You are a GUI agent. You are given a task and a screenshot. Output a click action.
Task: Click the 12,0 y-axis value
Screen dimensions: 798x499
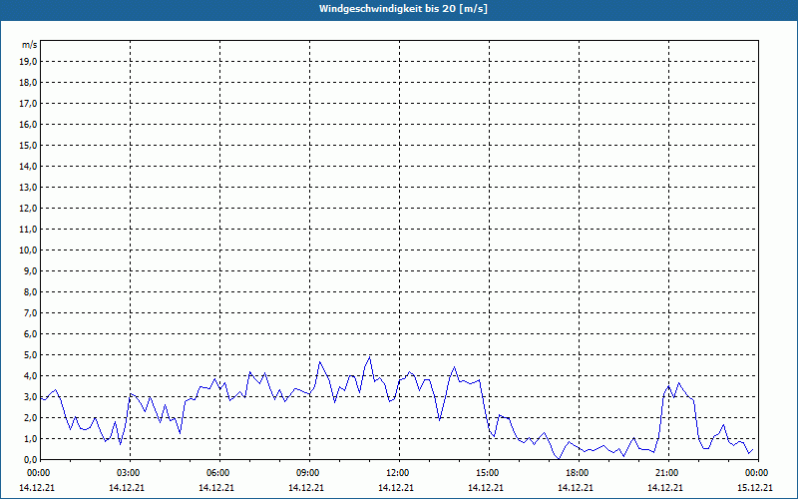click(x=28, y=208)
